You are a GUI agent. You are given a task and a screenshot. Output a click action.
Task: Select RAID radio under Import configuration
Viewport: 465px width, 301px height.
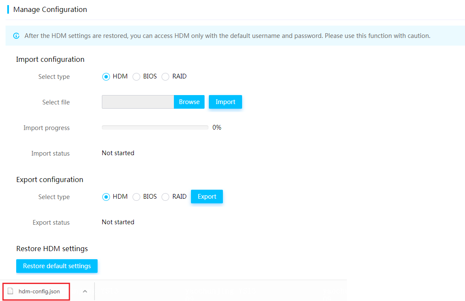click(165, 77)
